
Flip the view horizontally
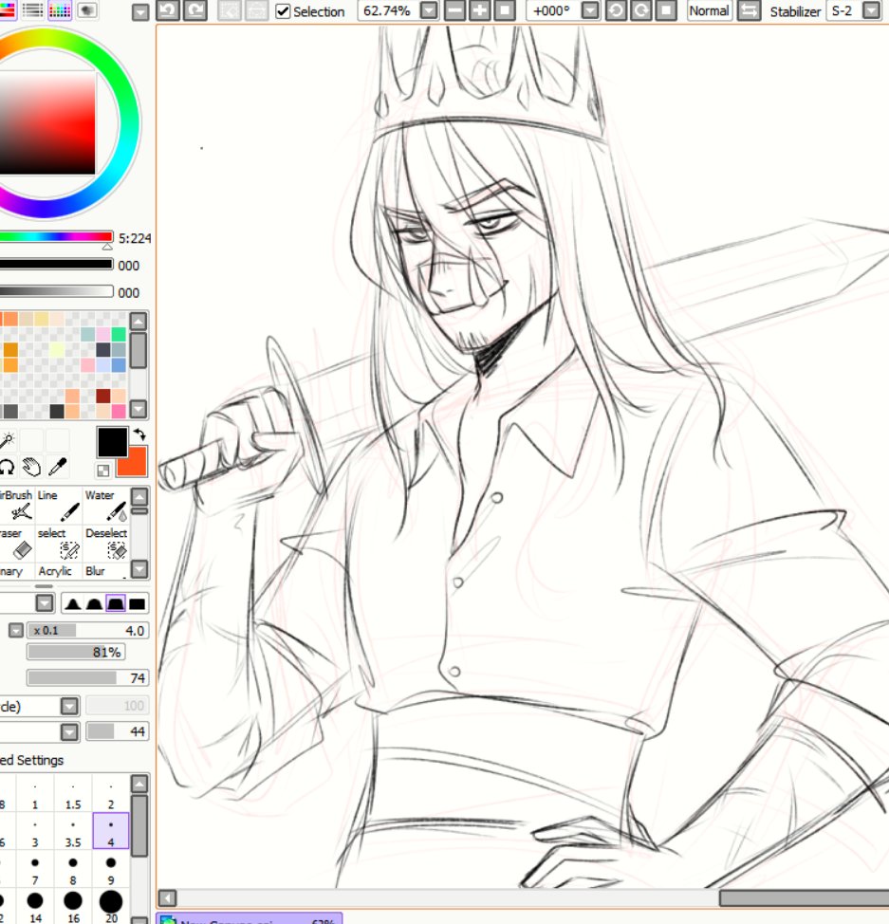point(749,10)
